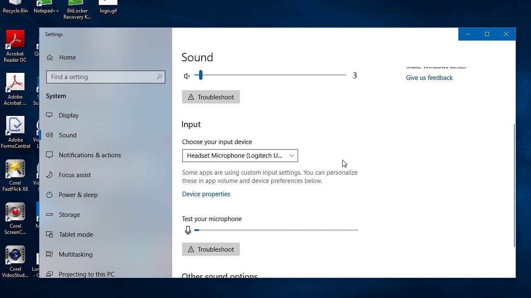The width and height of the screenshot is (531, 298).
Task: Click the Test your microphone label
Action: (x=212, y=219)
